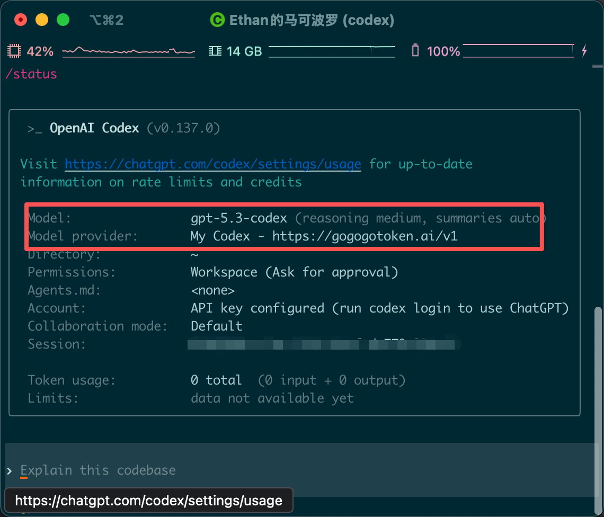
Task: Click the 0 total token usage value
Action: (x=216, y=380)
